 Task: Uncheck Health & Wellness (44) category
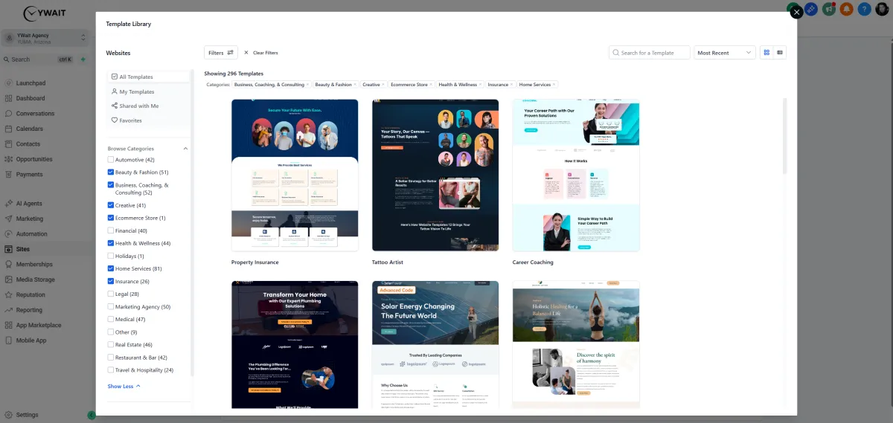click(x=111, y=243)
